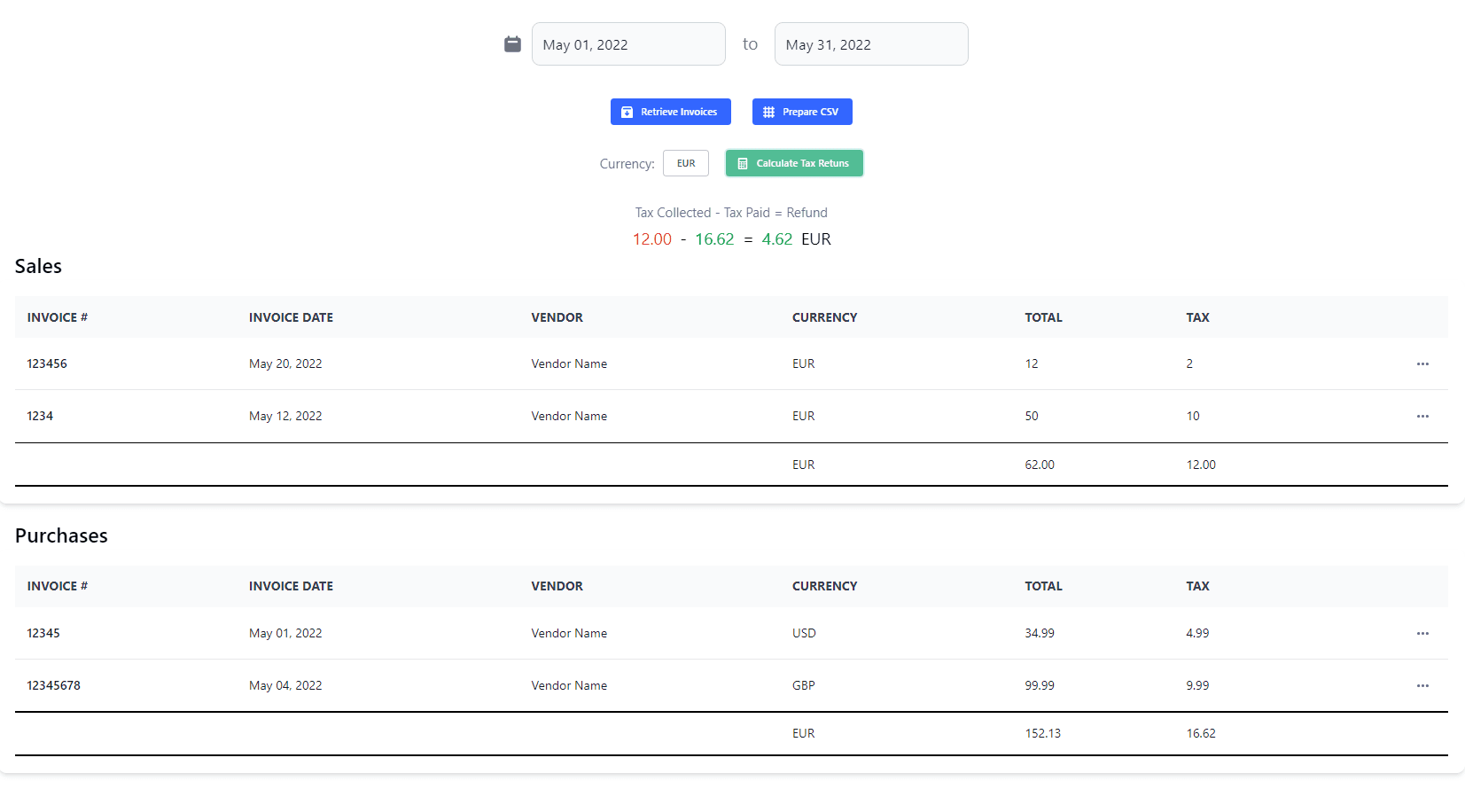Screen dimensions: 1465x789
Task: Select sales invoice number 1234
Action: point(40,416)
